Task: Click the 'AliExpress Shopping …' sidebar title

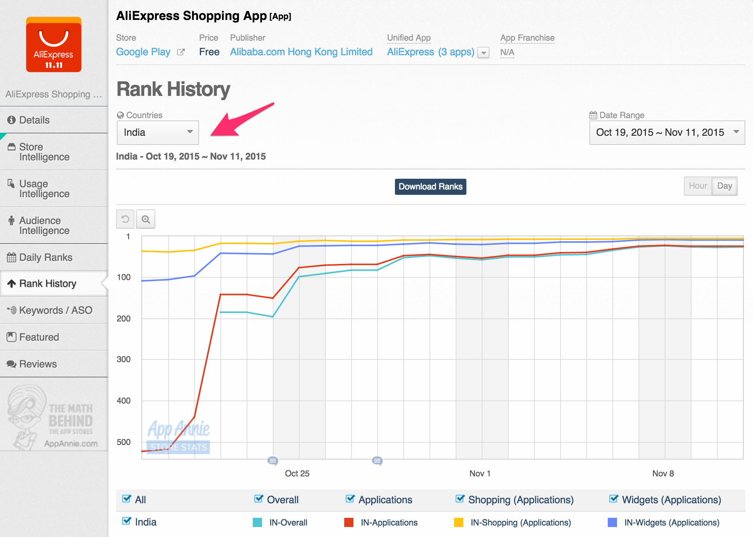Action: pyautogui.click(x=54, y=94)
